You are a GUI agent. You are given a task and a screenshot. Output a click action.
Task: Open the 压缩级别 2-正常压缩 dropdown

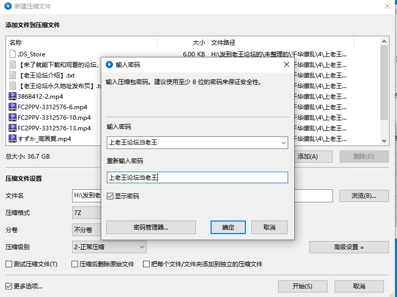pyautogui.click(x=109, y=247)
